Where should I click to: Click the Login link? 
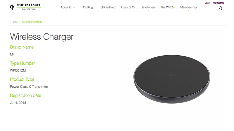click(207, 3)
